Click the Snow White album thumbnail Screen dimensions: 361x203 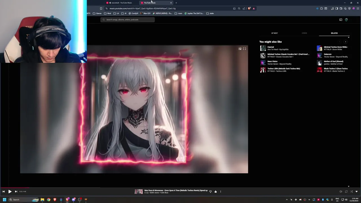tap(319, 48)
